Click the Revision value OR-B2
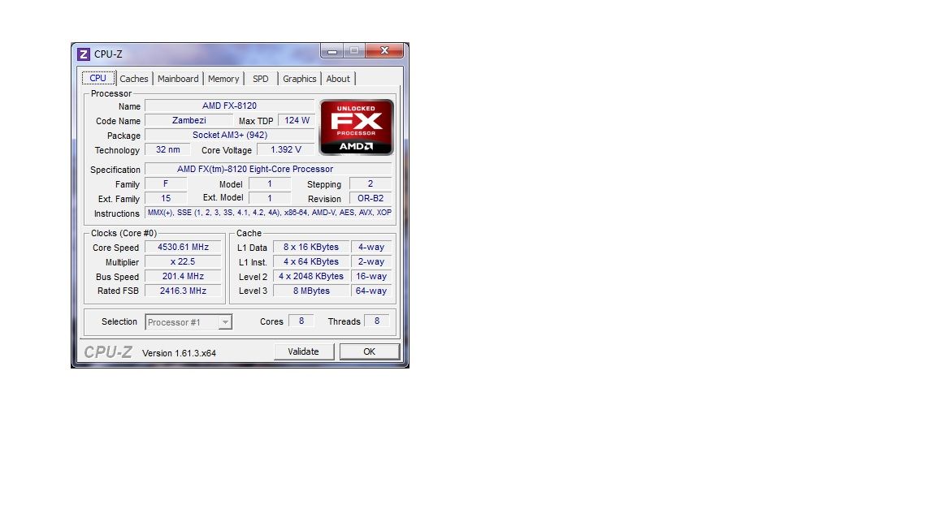Image resolution: width=936 pixels, height=526 pixels. pos(370,198)
